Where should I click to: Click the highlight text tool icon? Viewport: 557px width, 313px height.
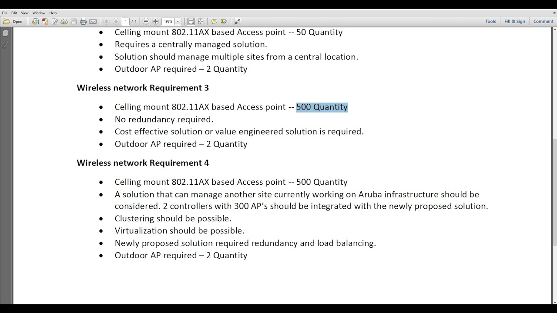pyautogui.click(x=224, y=21)
